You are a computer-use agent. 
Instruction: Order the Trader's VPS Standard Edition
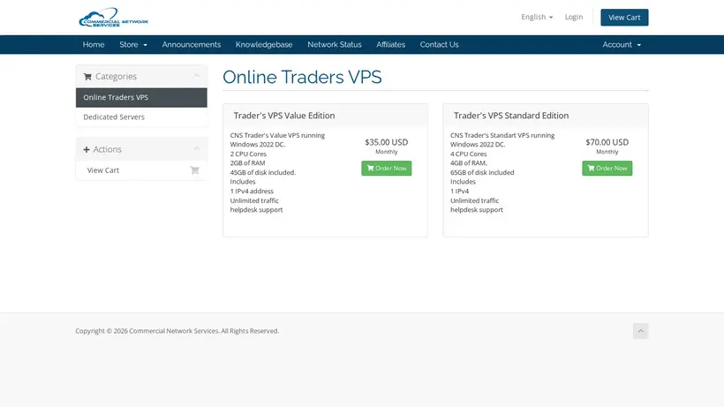[x=607, y=168]
